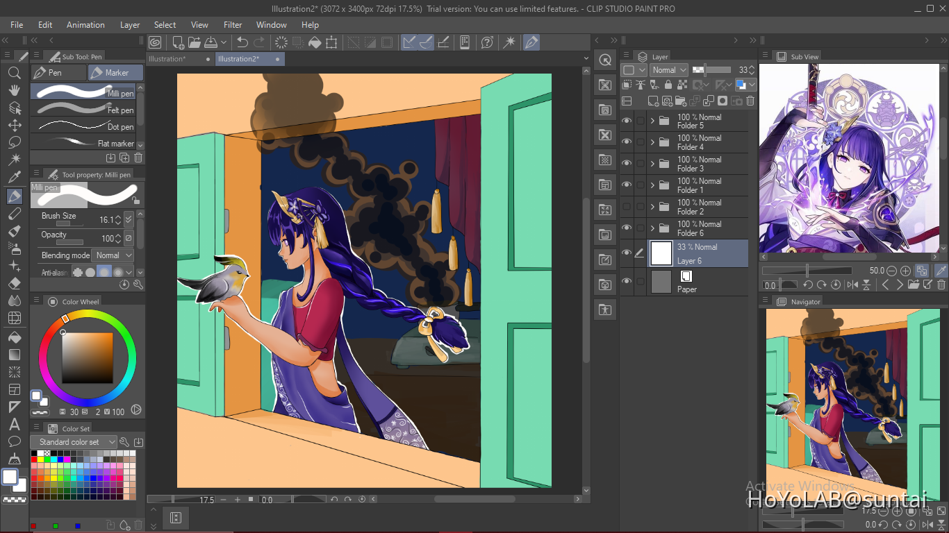This screenshot has width=949, height=533.
Task: Select the Auto select magic wand tool
Action: 14,160
